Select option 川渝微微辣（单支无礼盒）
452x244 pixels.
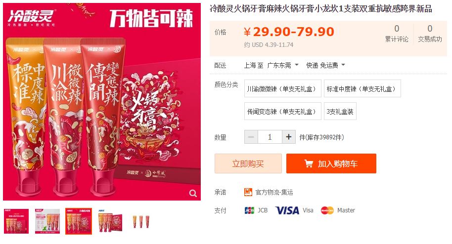coord(283,88)
